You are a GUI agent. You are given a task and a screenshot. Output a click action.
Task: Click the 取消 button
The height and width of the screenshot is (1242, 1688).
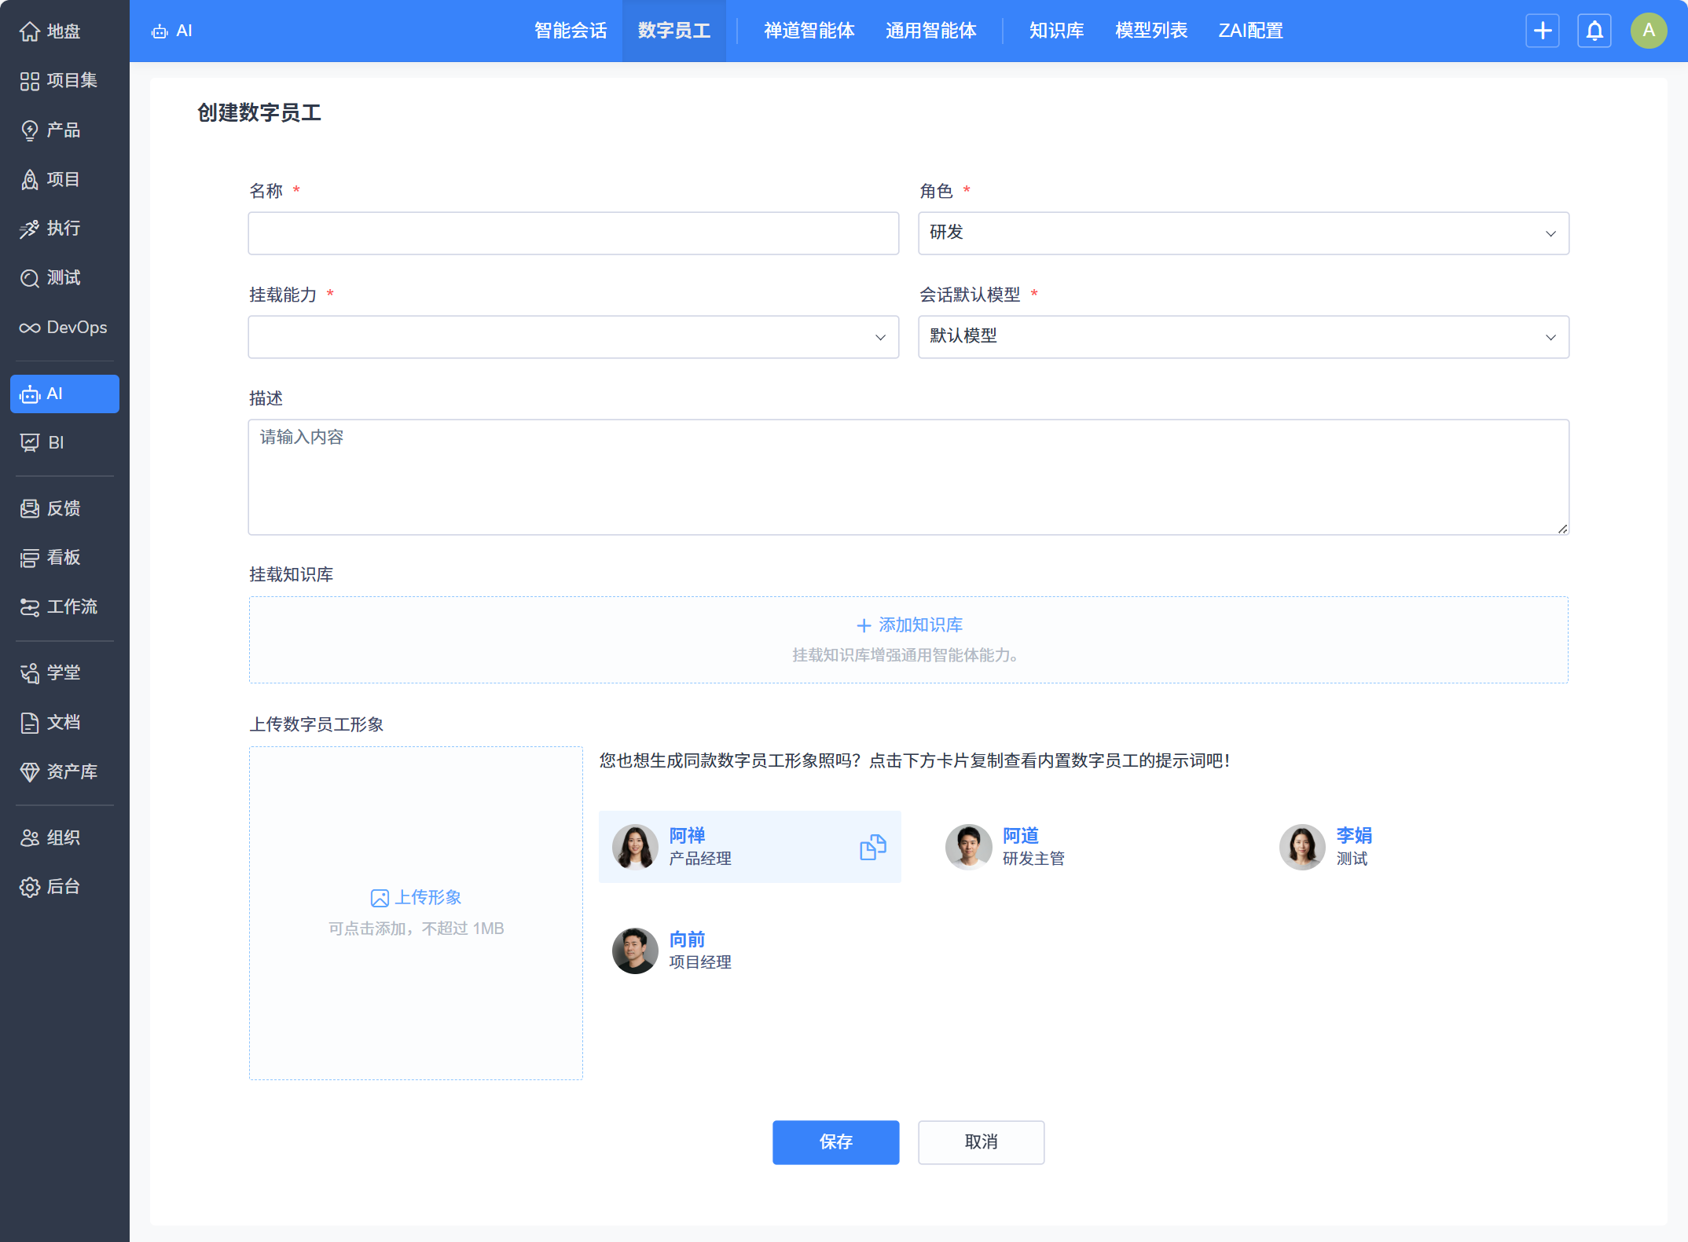pos(981,1142)
